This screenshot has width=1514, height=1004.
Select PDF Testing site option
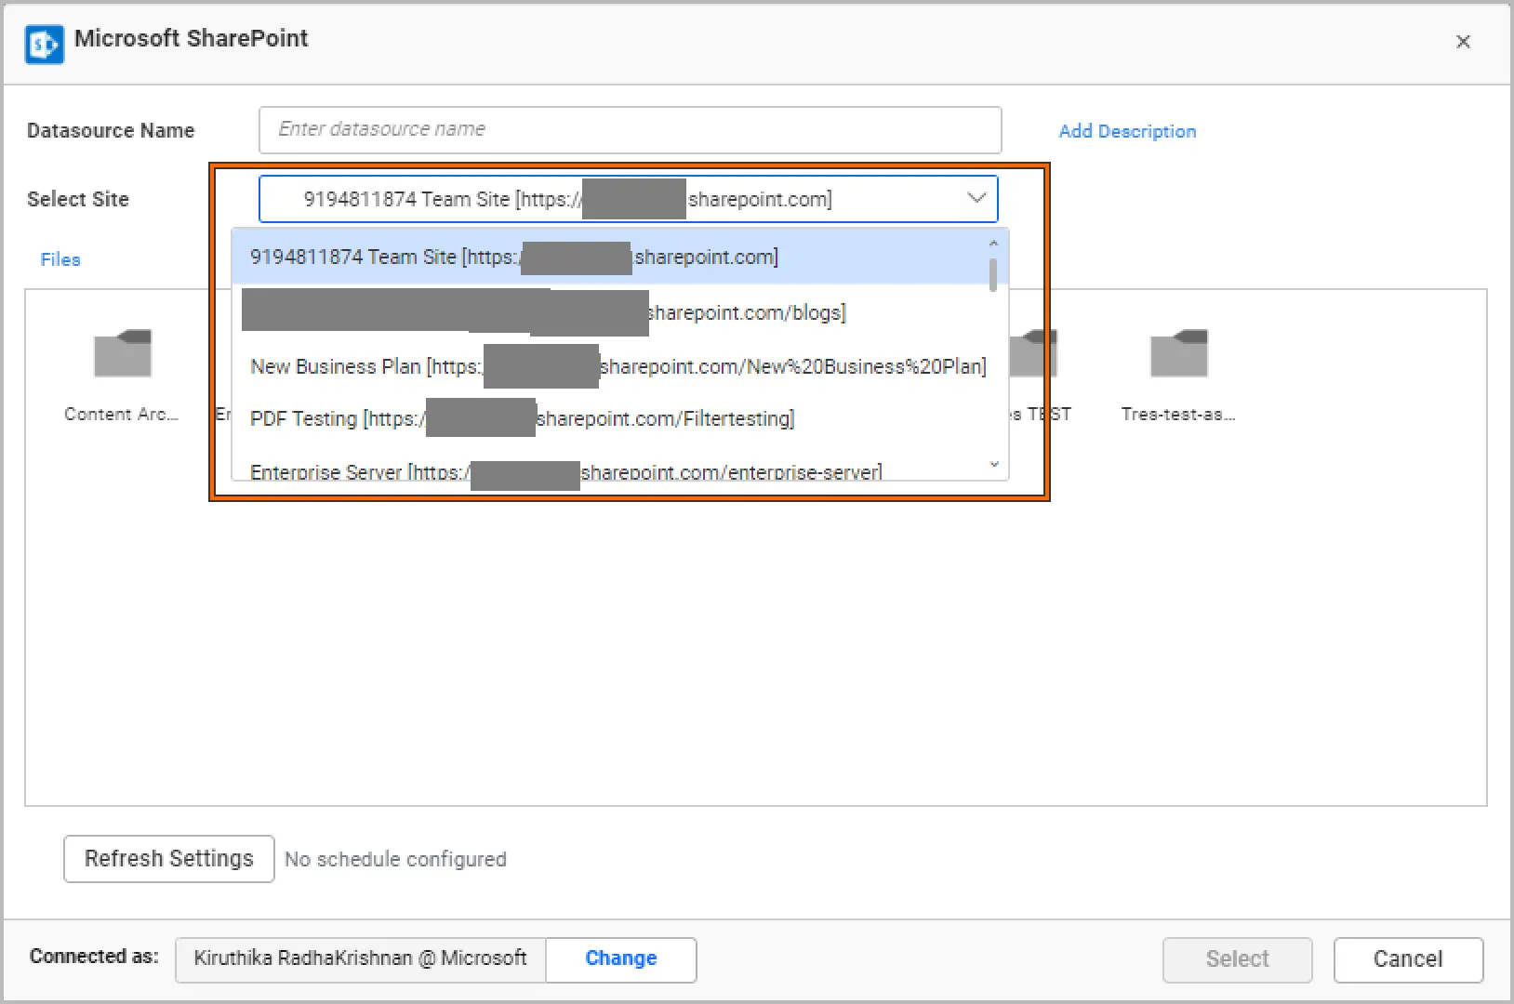(x=521, y=418)
